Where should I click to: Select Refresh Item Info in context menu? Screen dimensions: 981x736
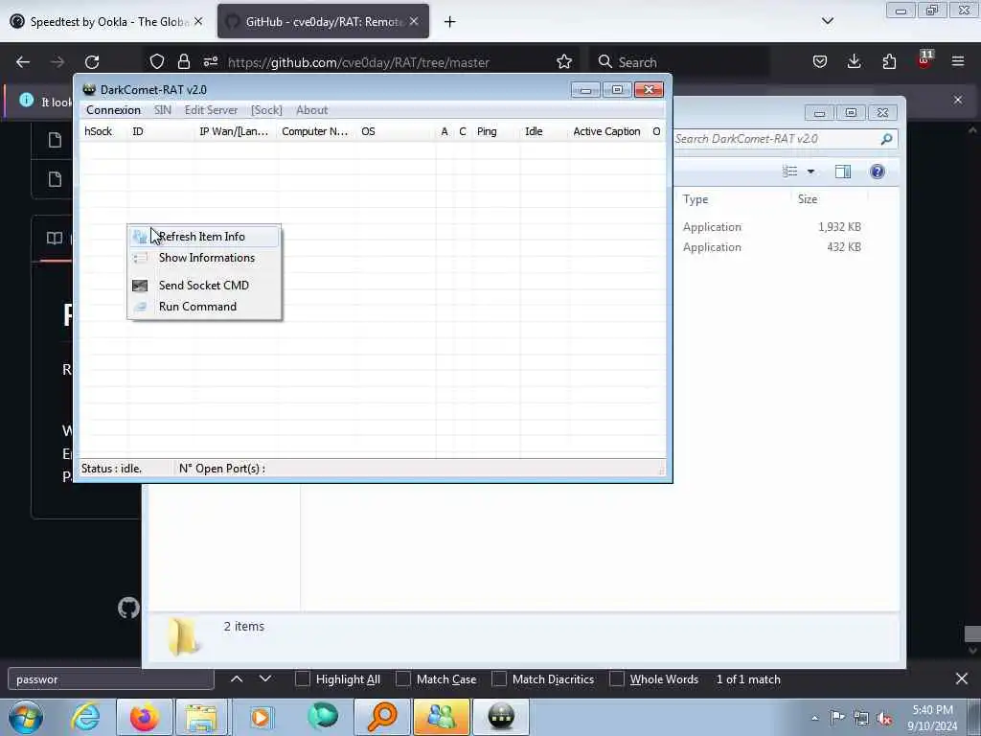[x=204, y=237]
